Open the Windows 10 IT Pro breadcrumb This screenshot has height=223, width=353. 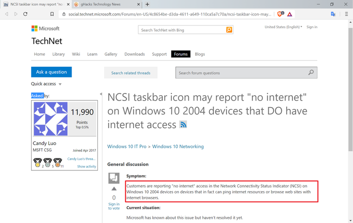click(x=127, y=146)
